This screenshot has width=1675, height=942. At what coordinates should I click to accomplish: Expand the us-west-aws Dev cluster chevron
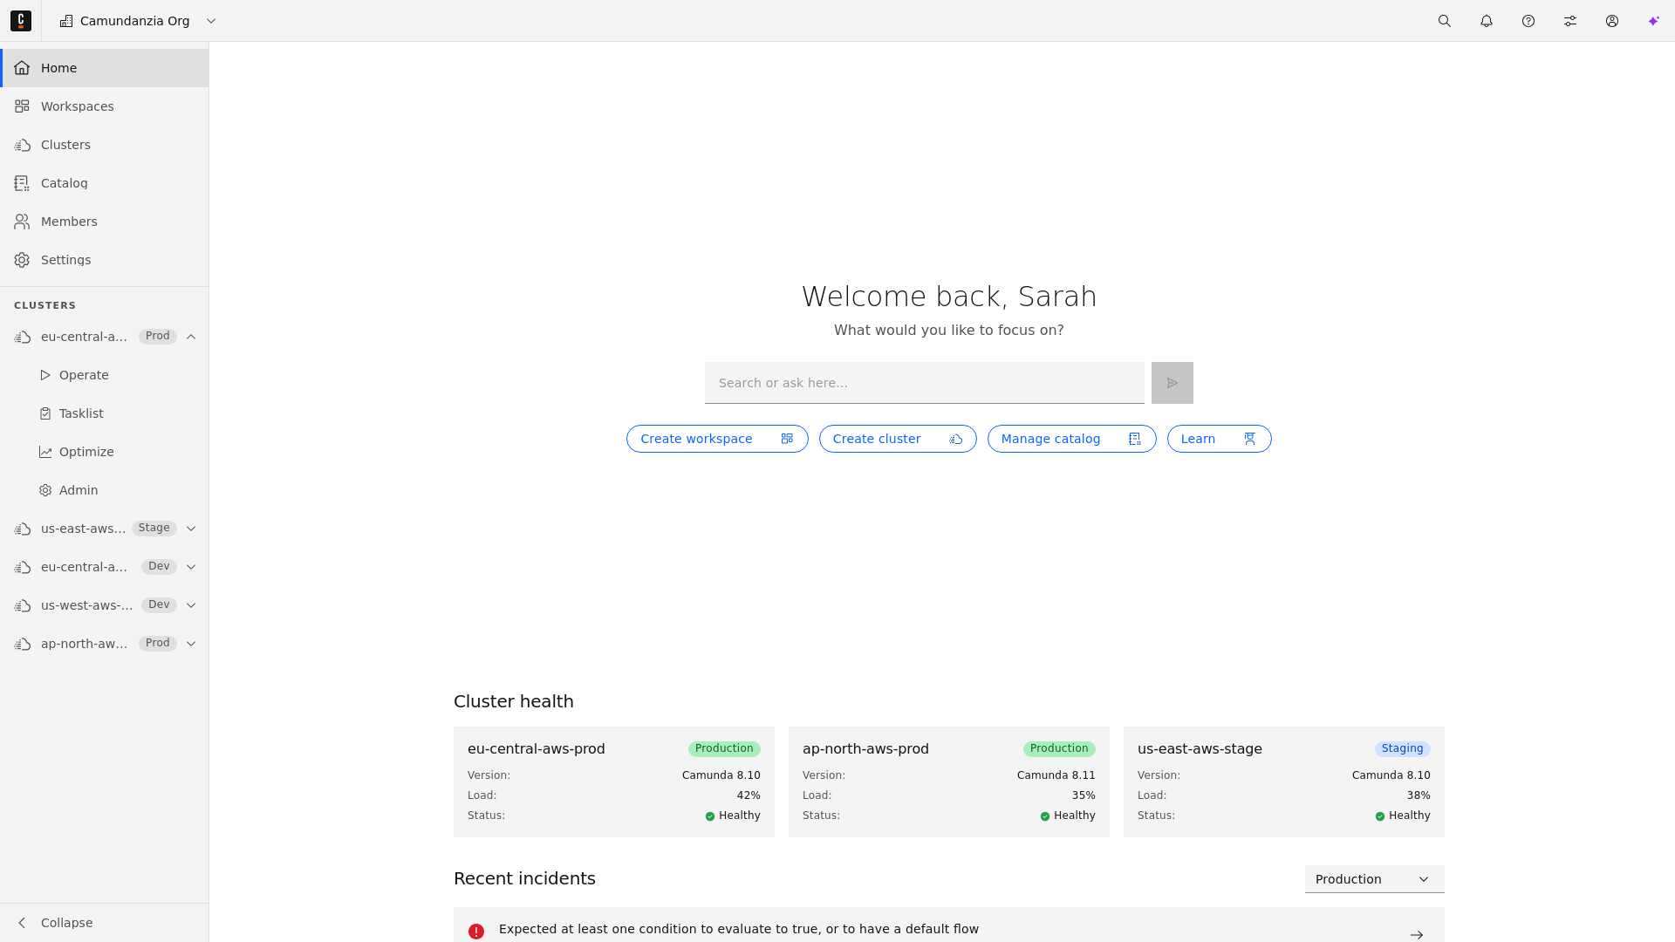(191, 605)
